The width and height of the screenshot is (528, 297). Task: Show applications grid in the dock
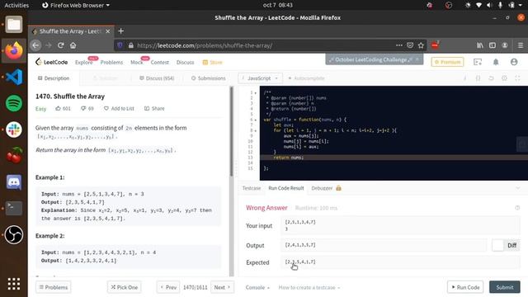click(x=14, y=284)
